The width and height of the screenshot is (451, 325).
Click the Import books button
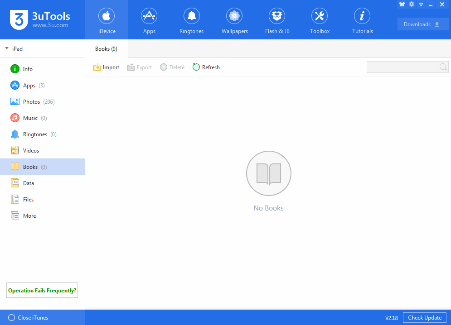[106, 67]
